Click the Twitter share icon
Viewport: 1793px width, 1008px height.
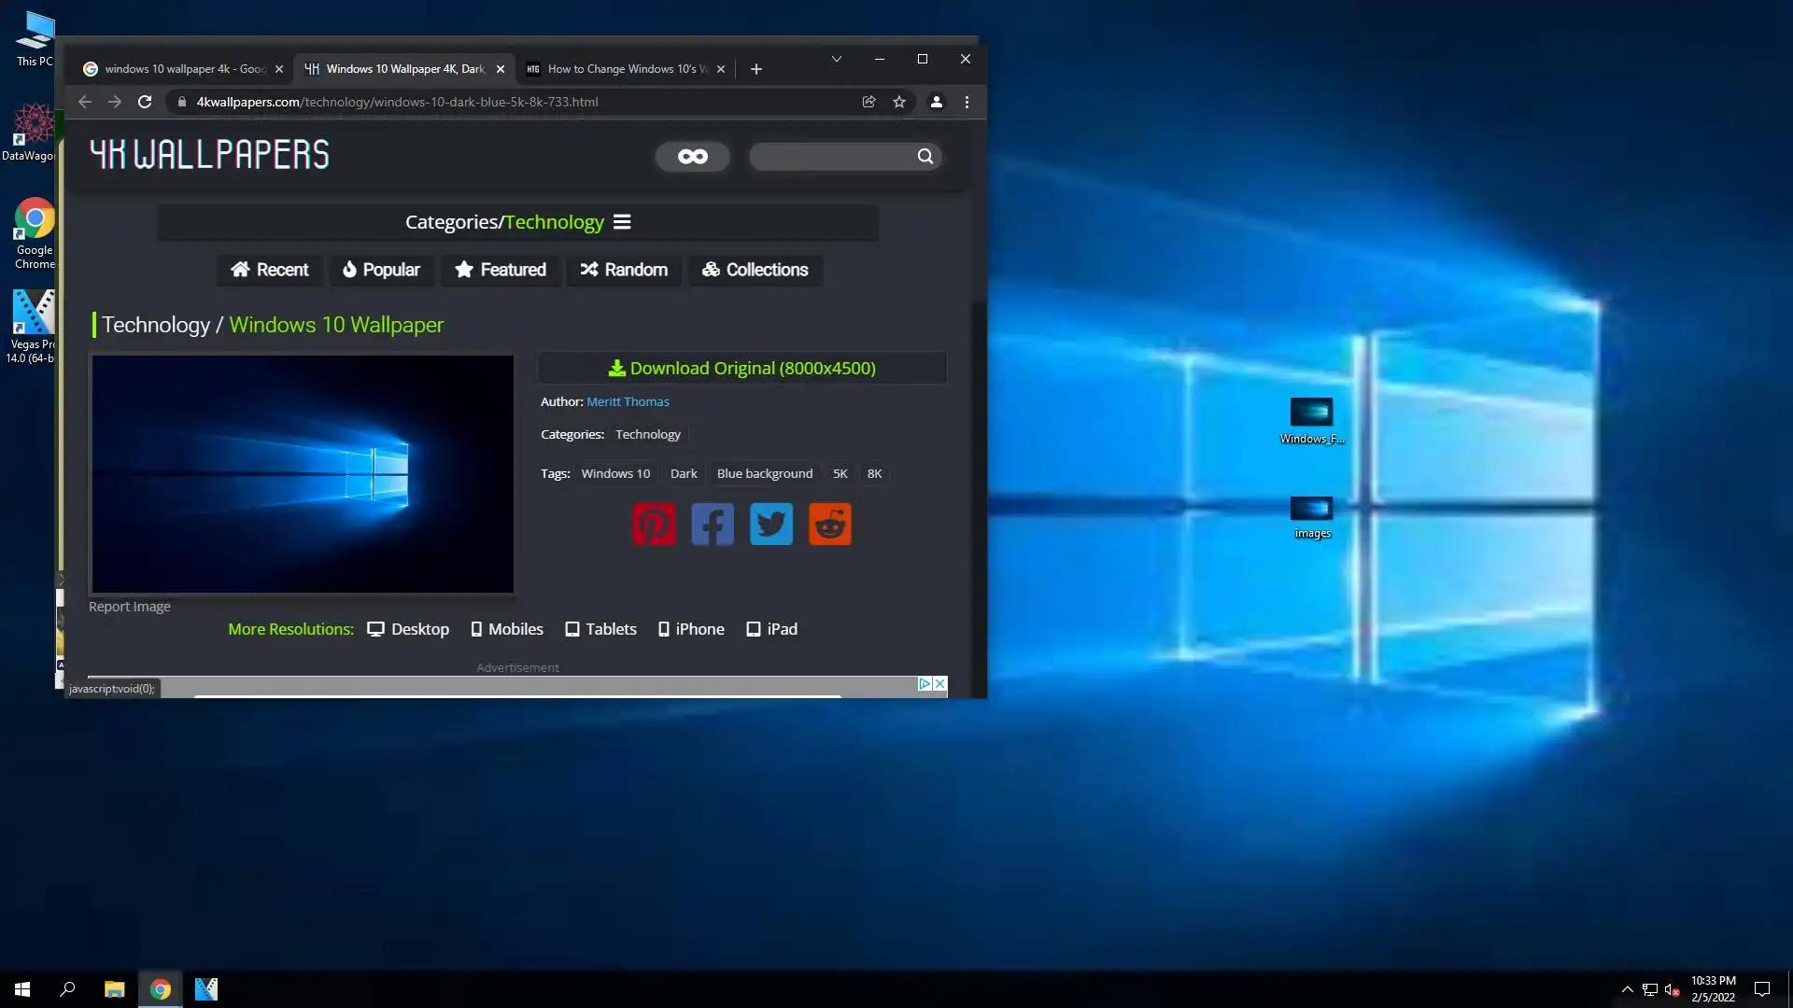[x=771, y=525]
